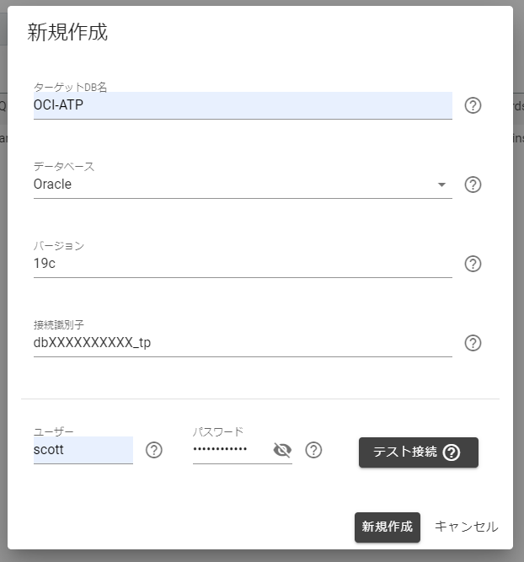The width and height of the screenshot is (524, 562).
Task: Confirm with the 新規作成 button
Action: 387,527
